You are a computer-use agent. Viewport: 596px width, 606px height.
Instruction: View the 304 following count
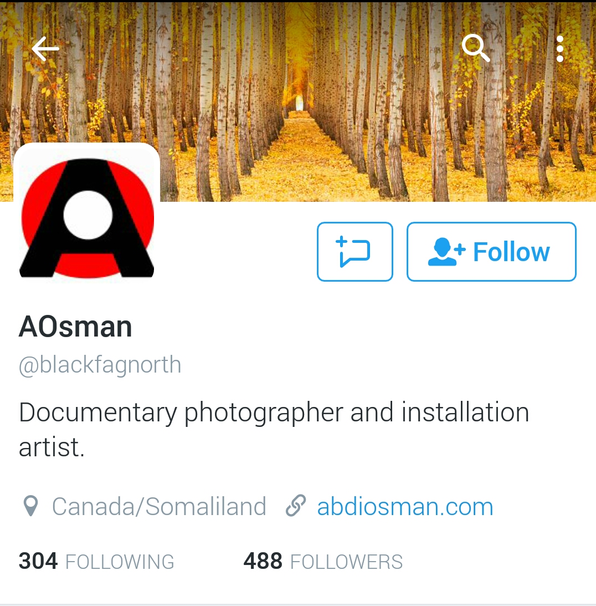pos(38,561)
